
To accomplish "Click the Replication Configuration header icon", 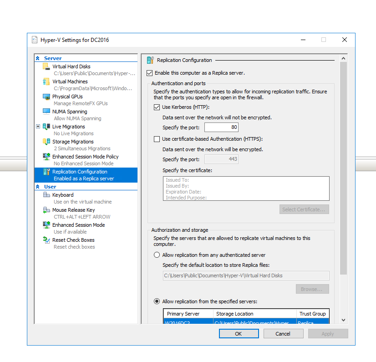I will (150, 60).
